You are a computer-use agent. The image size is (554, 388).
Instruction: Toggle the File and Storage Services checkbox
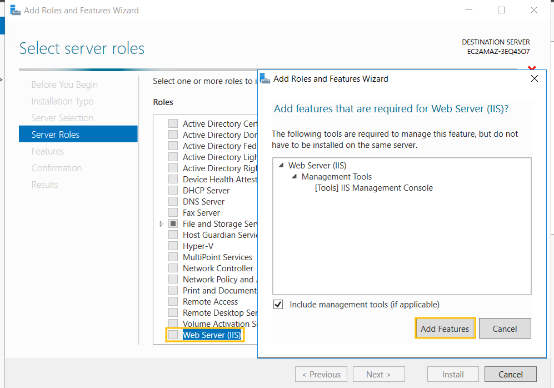pos(173,223)
